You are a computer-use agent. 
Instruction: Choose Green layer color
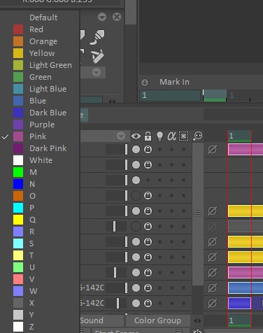click(x=40, y=77)
